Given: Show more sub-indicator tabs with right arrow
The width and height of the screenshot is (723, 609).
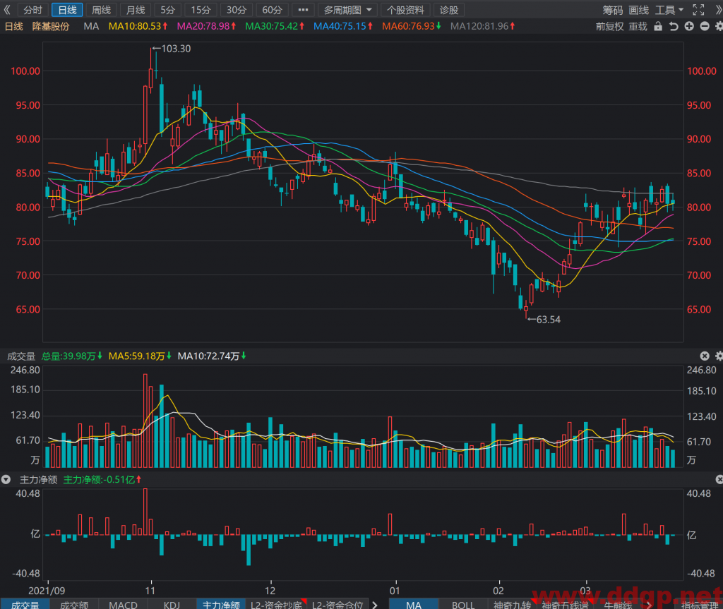Looking at the screenshot, I should click(375, 604).
